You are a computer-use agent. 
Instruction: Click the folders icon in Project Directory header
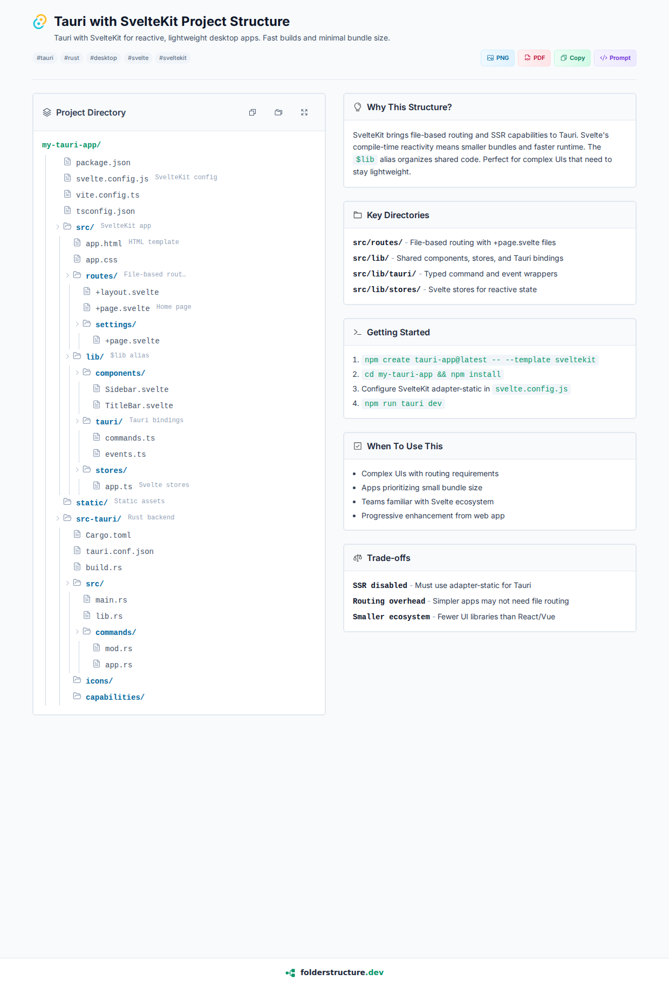pos(278,112)
